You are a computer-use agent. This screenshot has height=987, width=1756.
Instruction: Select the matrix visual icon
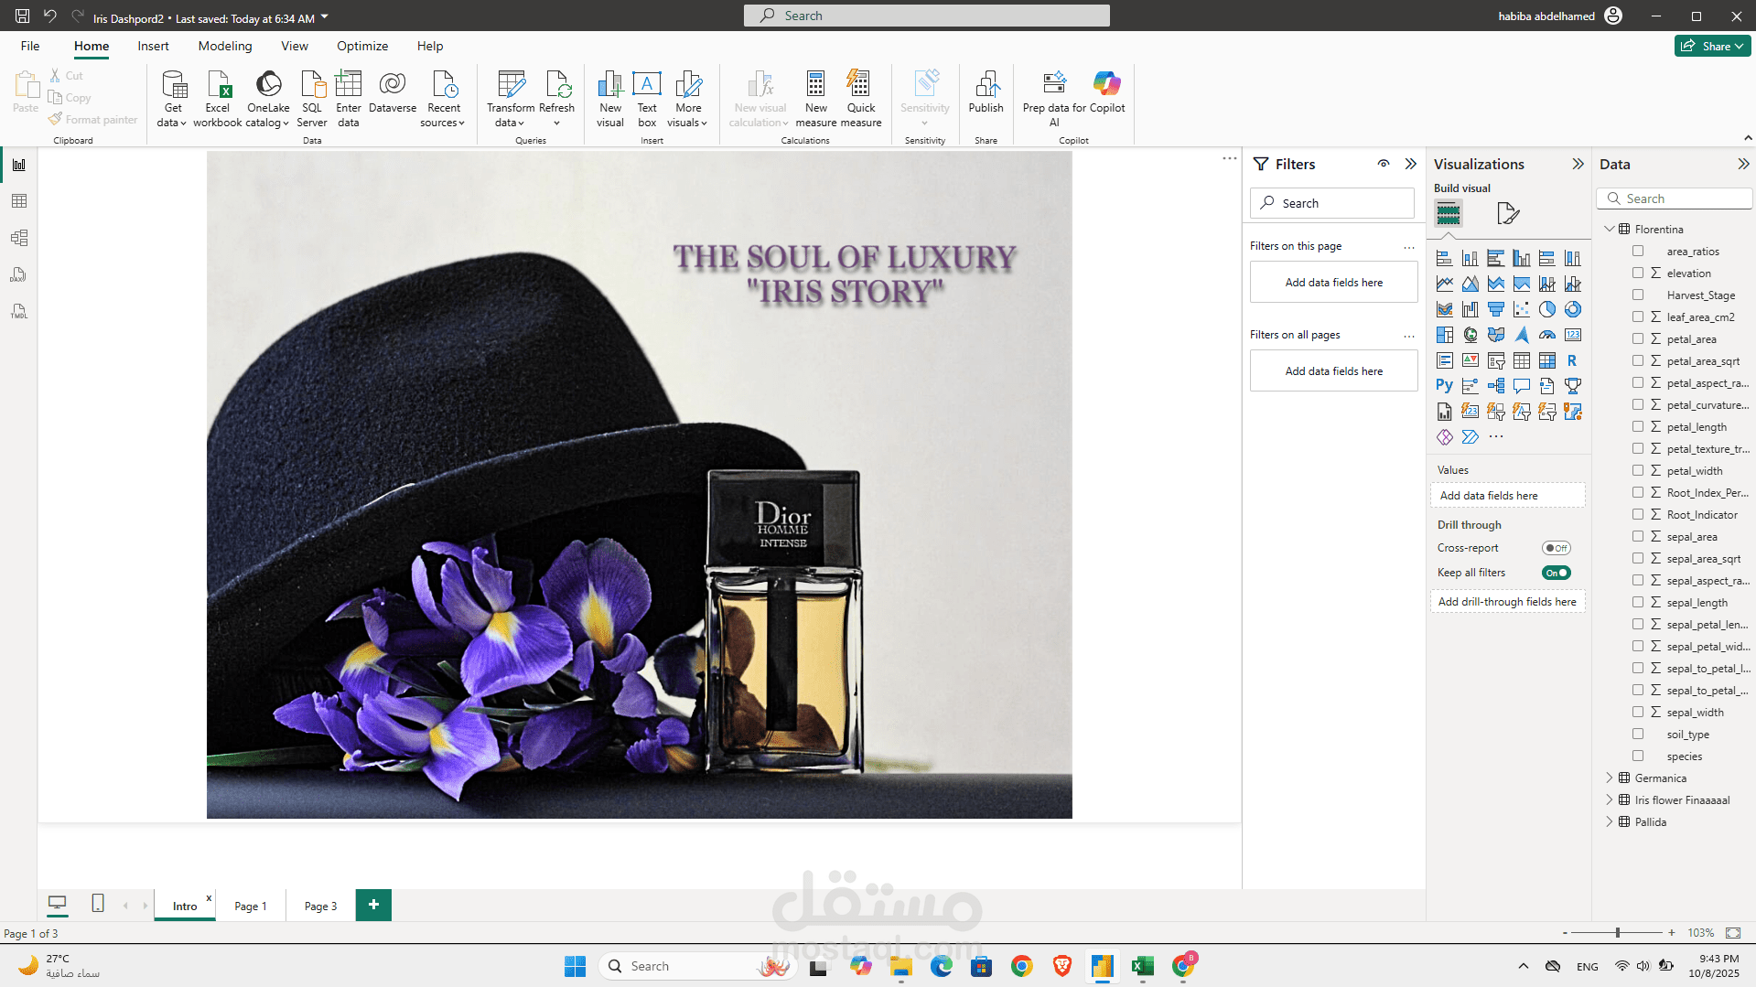click(1546, 360)
